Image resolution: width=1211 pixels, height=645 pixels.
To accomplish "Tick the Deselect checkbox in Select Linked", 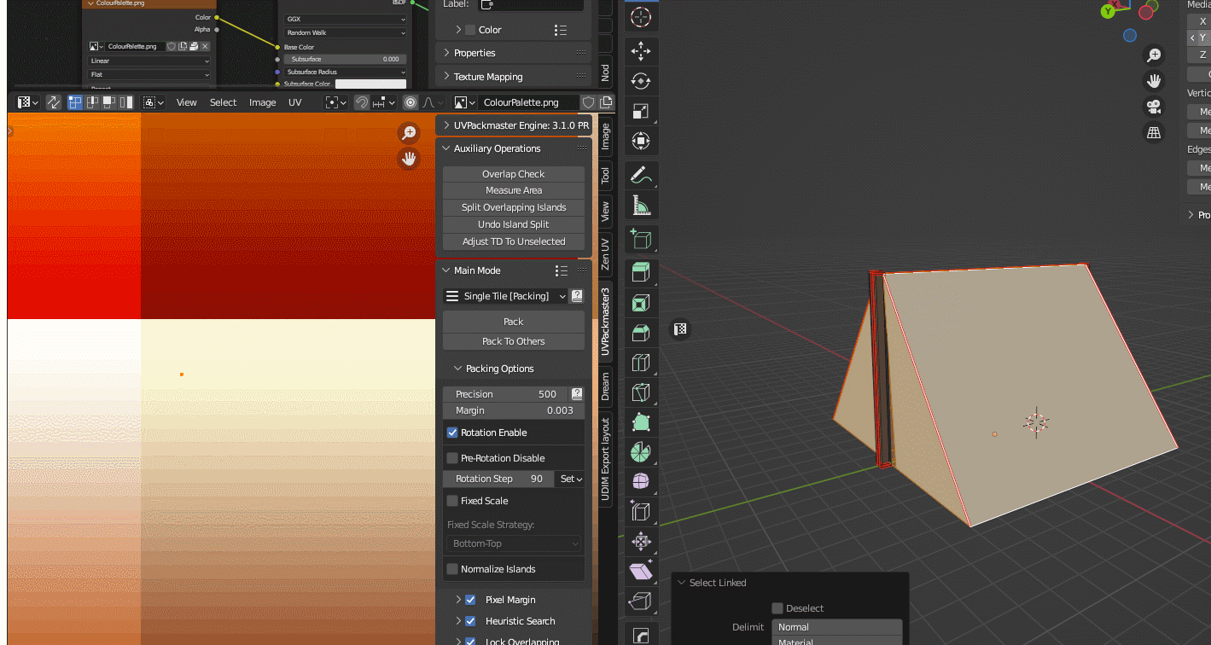I will 777,608.
